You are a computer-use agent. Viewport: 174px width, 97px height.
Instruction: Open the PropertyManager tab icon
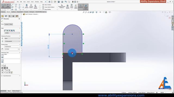pyautogui.click(x=6, y=16)
